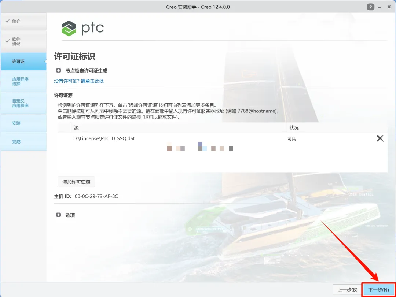Go to the 简介 step

[x=23, y=22]
